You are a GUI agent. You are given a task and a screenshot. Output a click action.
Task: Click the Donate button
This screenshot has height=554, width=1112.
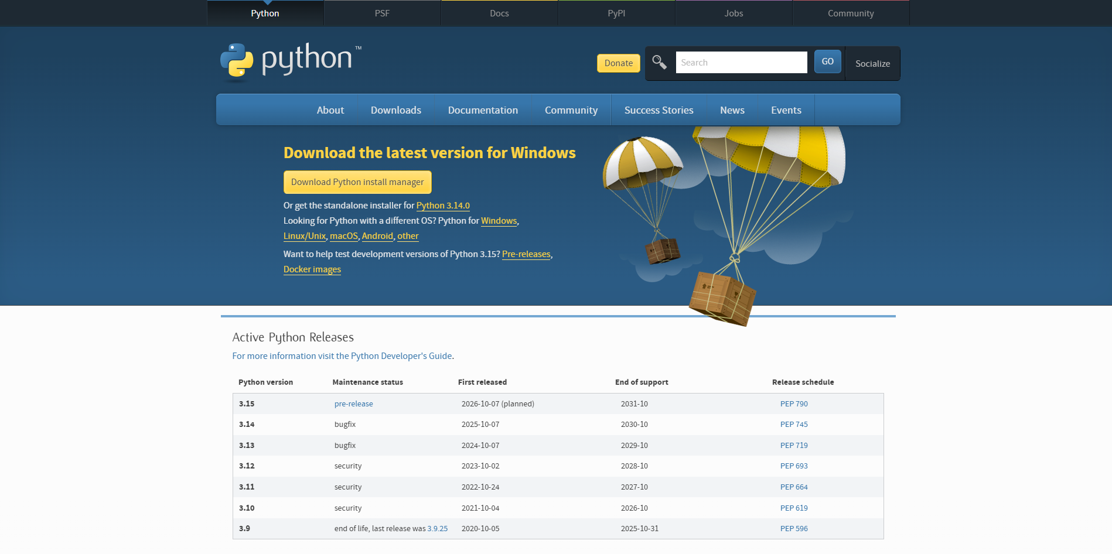pyautogui.click(x=618, y=63)
